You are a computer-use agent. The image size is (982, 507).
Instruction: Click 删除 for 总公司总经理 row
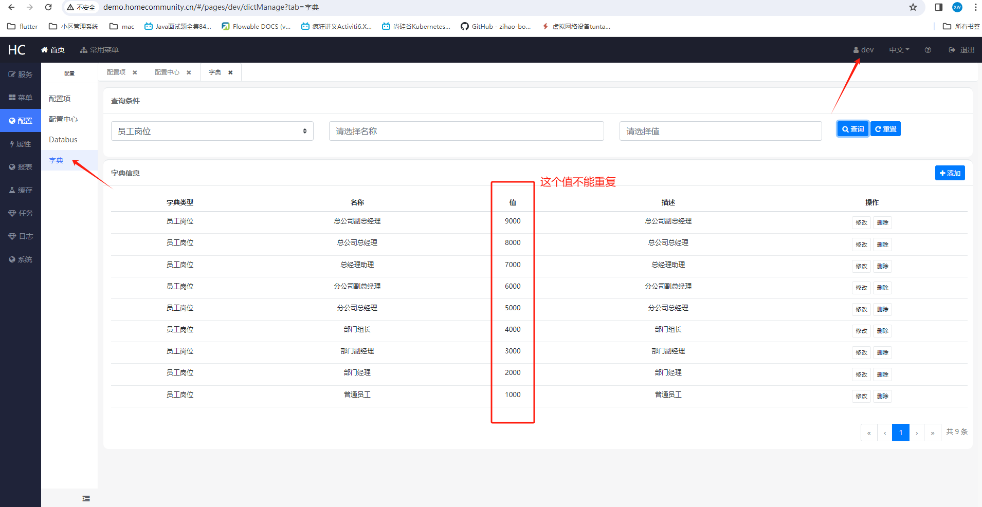coord(882,245)
